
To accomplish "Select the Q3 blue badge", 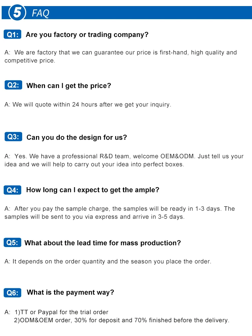I will 13,137.
